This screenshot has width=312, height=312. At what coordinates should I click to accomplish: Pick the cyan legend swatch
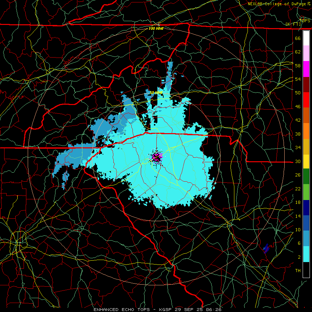306,254
